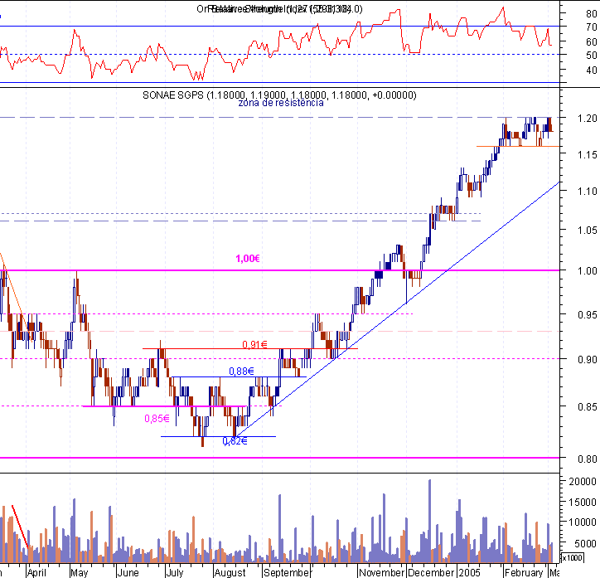The height and width of the screenshot is (578, 600).
Task: Select the 0,85€ magenta support label
Action: (x=157, y=419)
